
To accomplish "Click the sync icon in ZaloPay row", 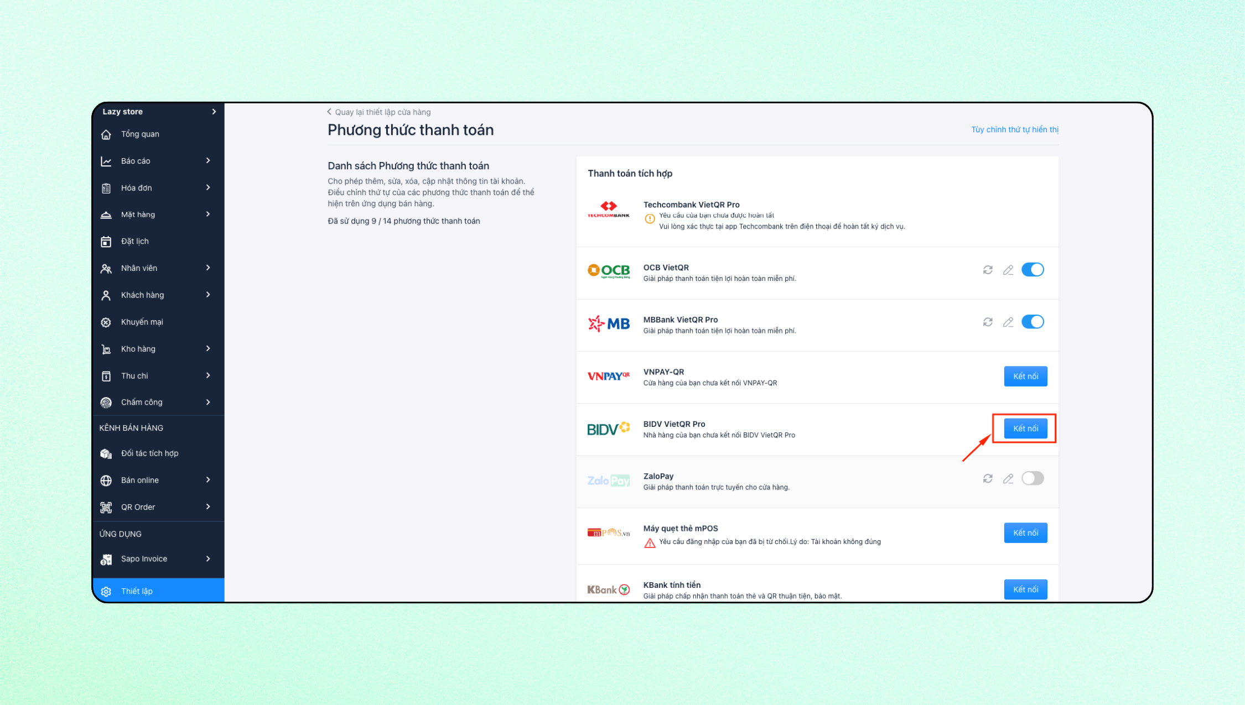I will (988, 478).
